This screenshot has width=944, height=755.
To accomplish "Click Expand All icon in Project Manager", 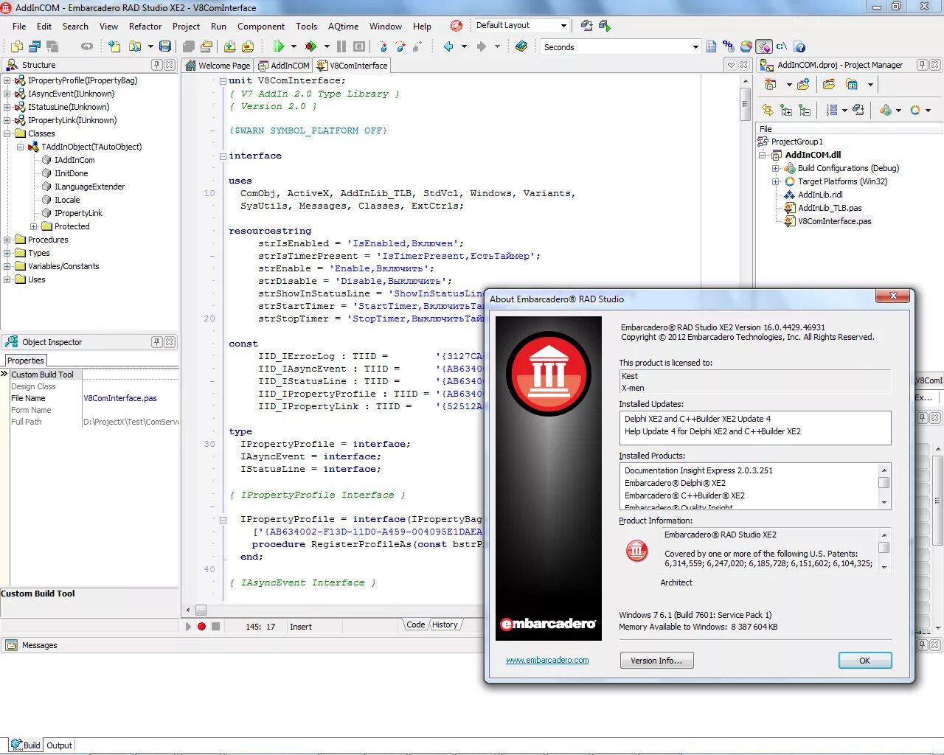I will click(786, 110).
